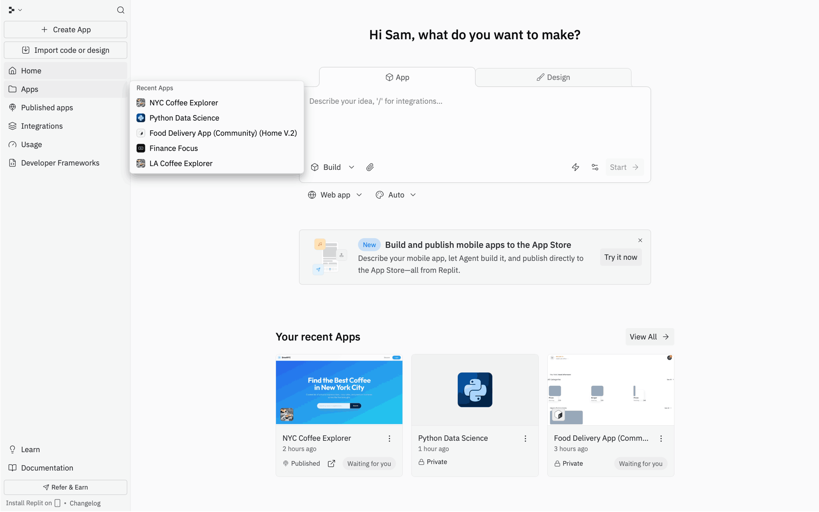
Task: Open Apps in the sidebar
Action: 66,89
